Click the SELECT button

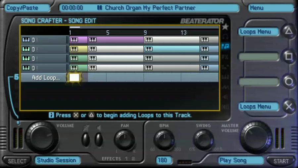pyautogui.click(x=17, y=161)
